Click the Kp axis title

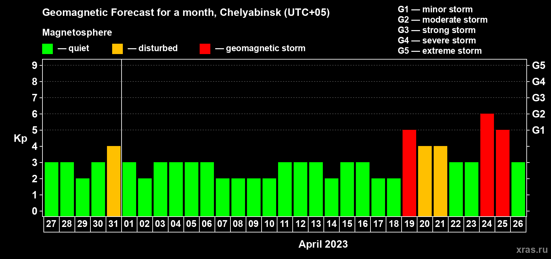click(x=20, y=139)
